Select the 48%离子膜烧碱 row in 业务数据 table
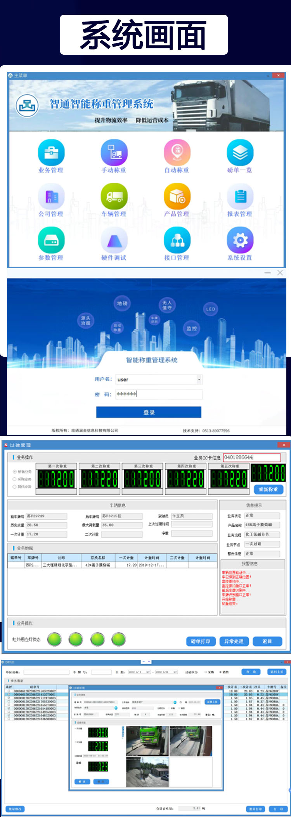 tap(113, 565)
